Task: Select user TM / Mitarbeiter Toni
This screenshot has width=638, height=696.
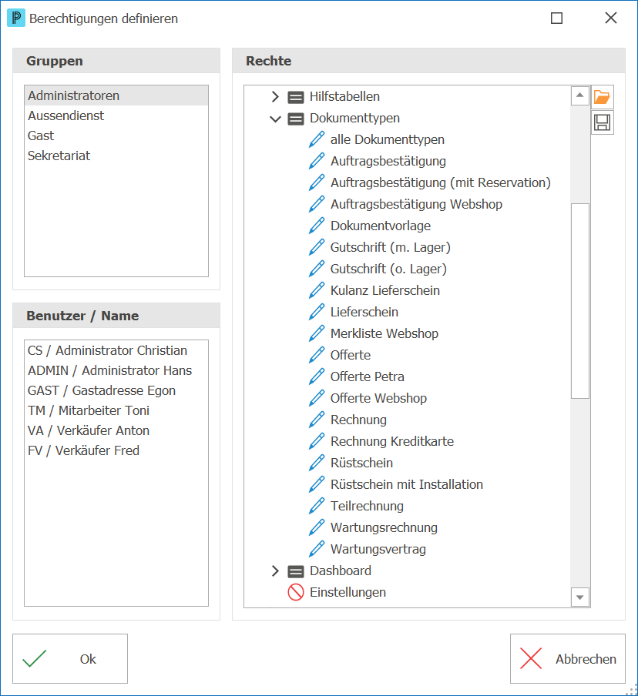Action: 116,410
